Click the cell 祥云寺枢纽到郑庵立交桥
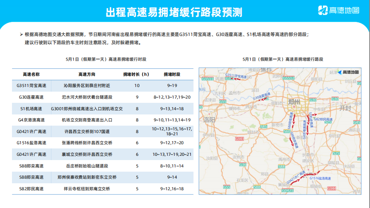 point(87,189)
